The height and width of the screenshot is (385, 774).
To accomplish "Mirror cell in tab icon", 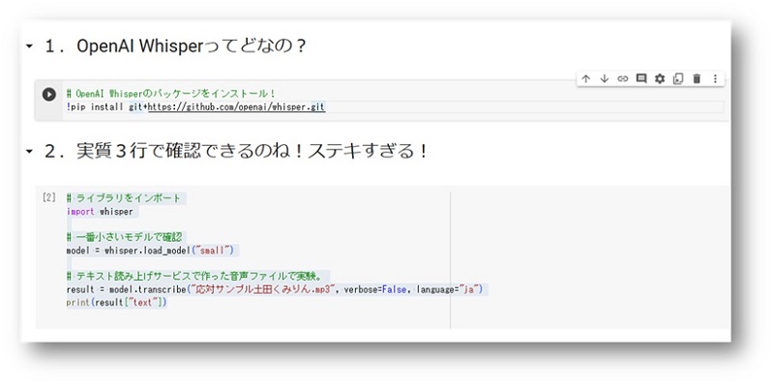I will [678, 79].
